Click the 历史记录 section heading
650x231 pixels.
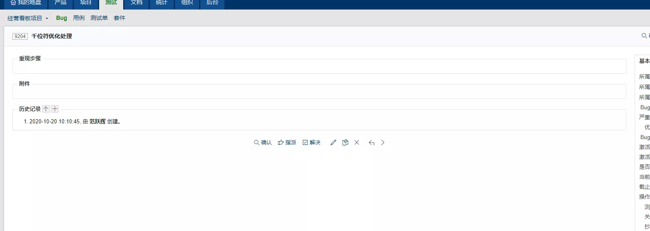30,109
